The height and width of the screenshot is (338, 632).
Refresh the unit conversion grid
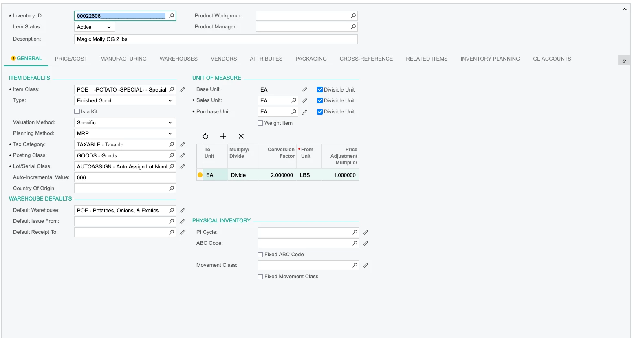205,136
